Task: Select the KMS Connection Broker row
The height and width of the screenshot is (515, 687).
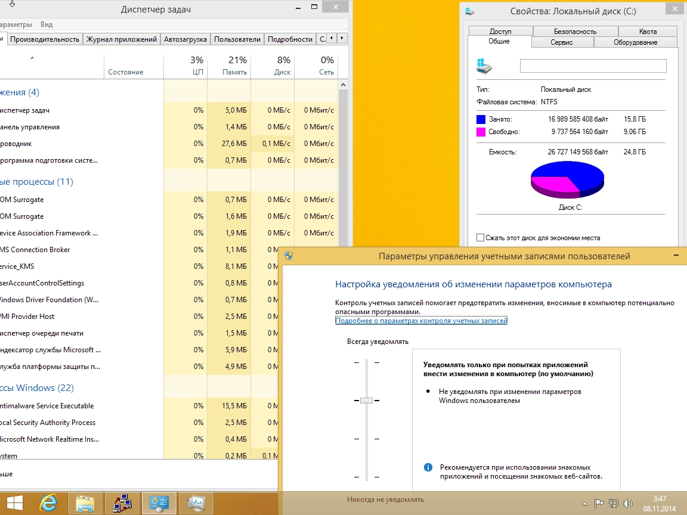Action: [x=139, y=250]
